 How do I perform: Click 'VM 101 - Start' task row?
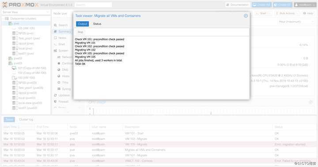tap(159, 133)
